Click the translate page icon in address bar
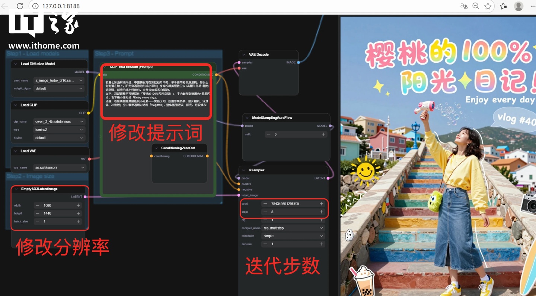Image resolution: width=536 pixels, height=296 pixels. point(464,6)
